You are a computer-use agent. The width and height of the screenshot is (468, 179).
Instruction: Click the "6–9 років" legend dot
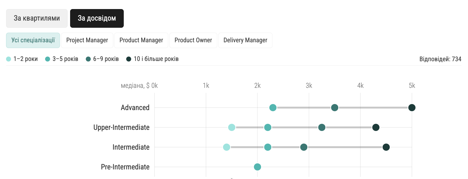[88, 59]
